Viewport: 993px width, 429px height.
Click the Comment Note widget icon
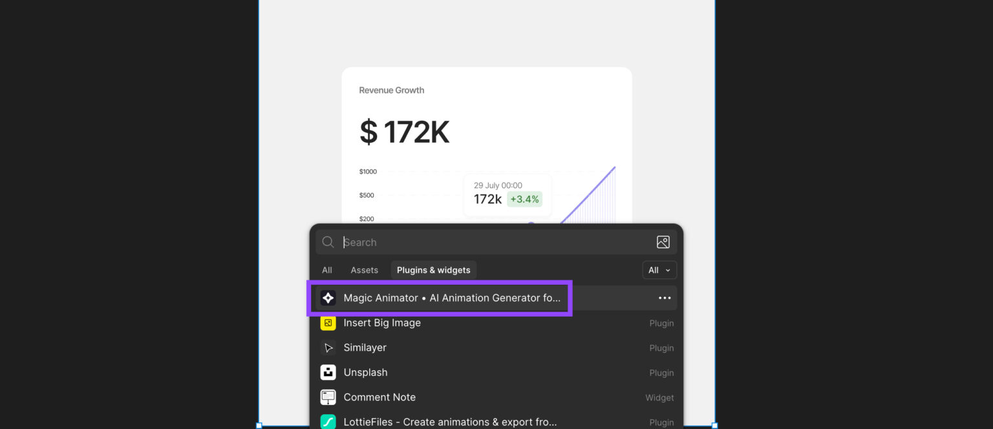pos(328,397)
